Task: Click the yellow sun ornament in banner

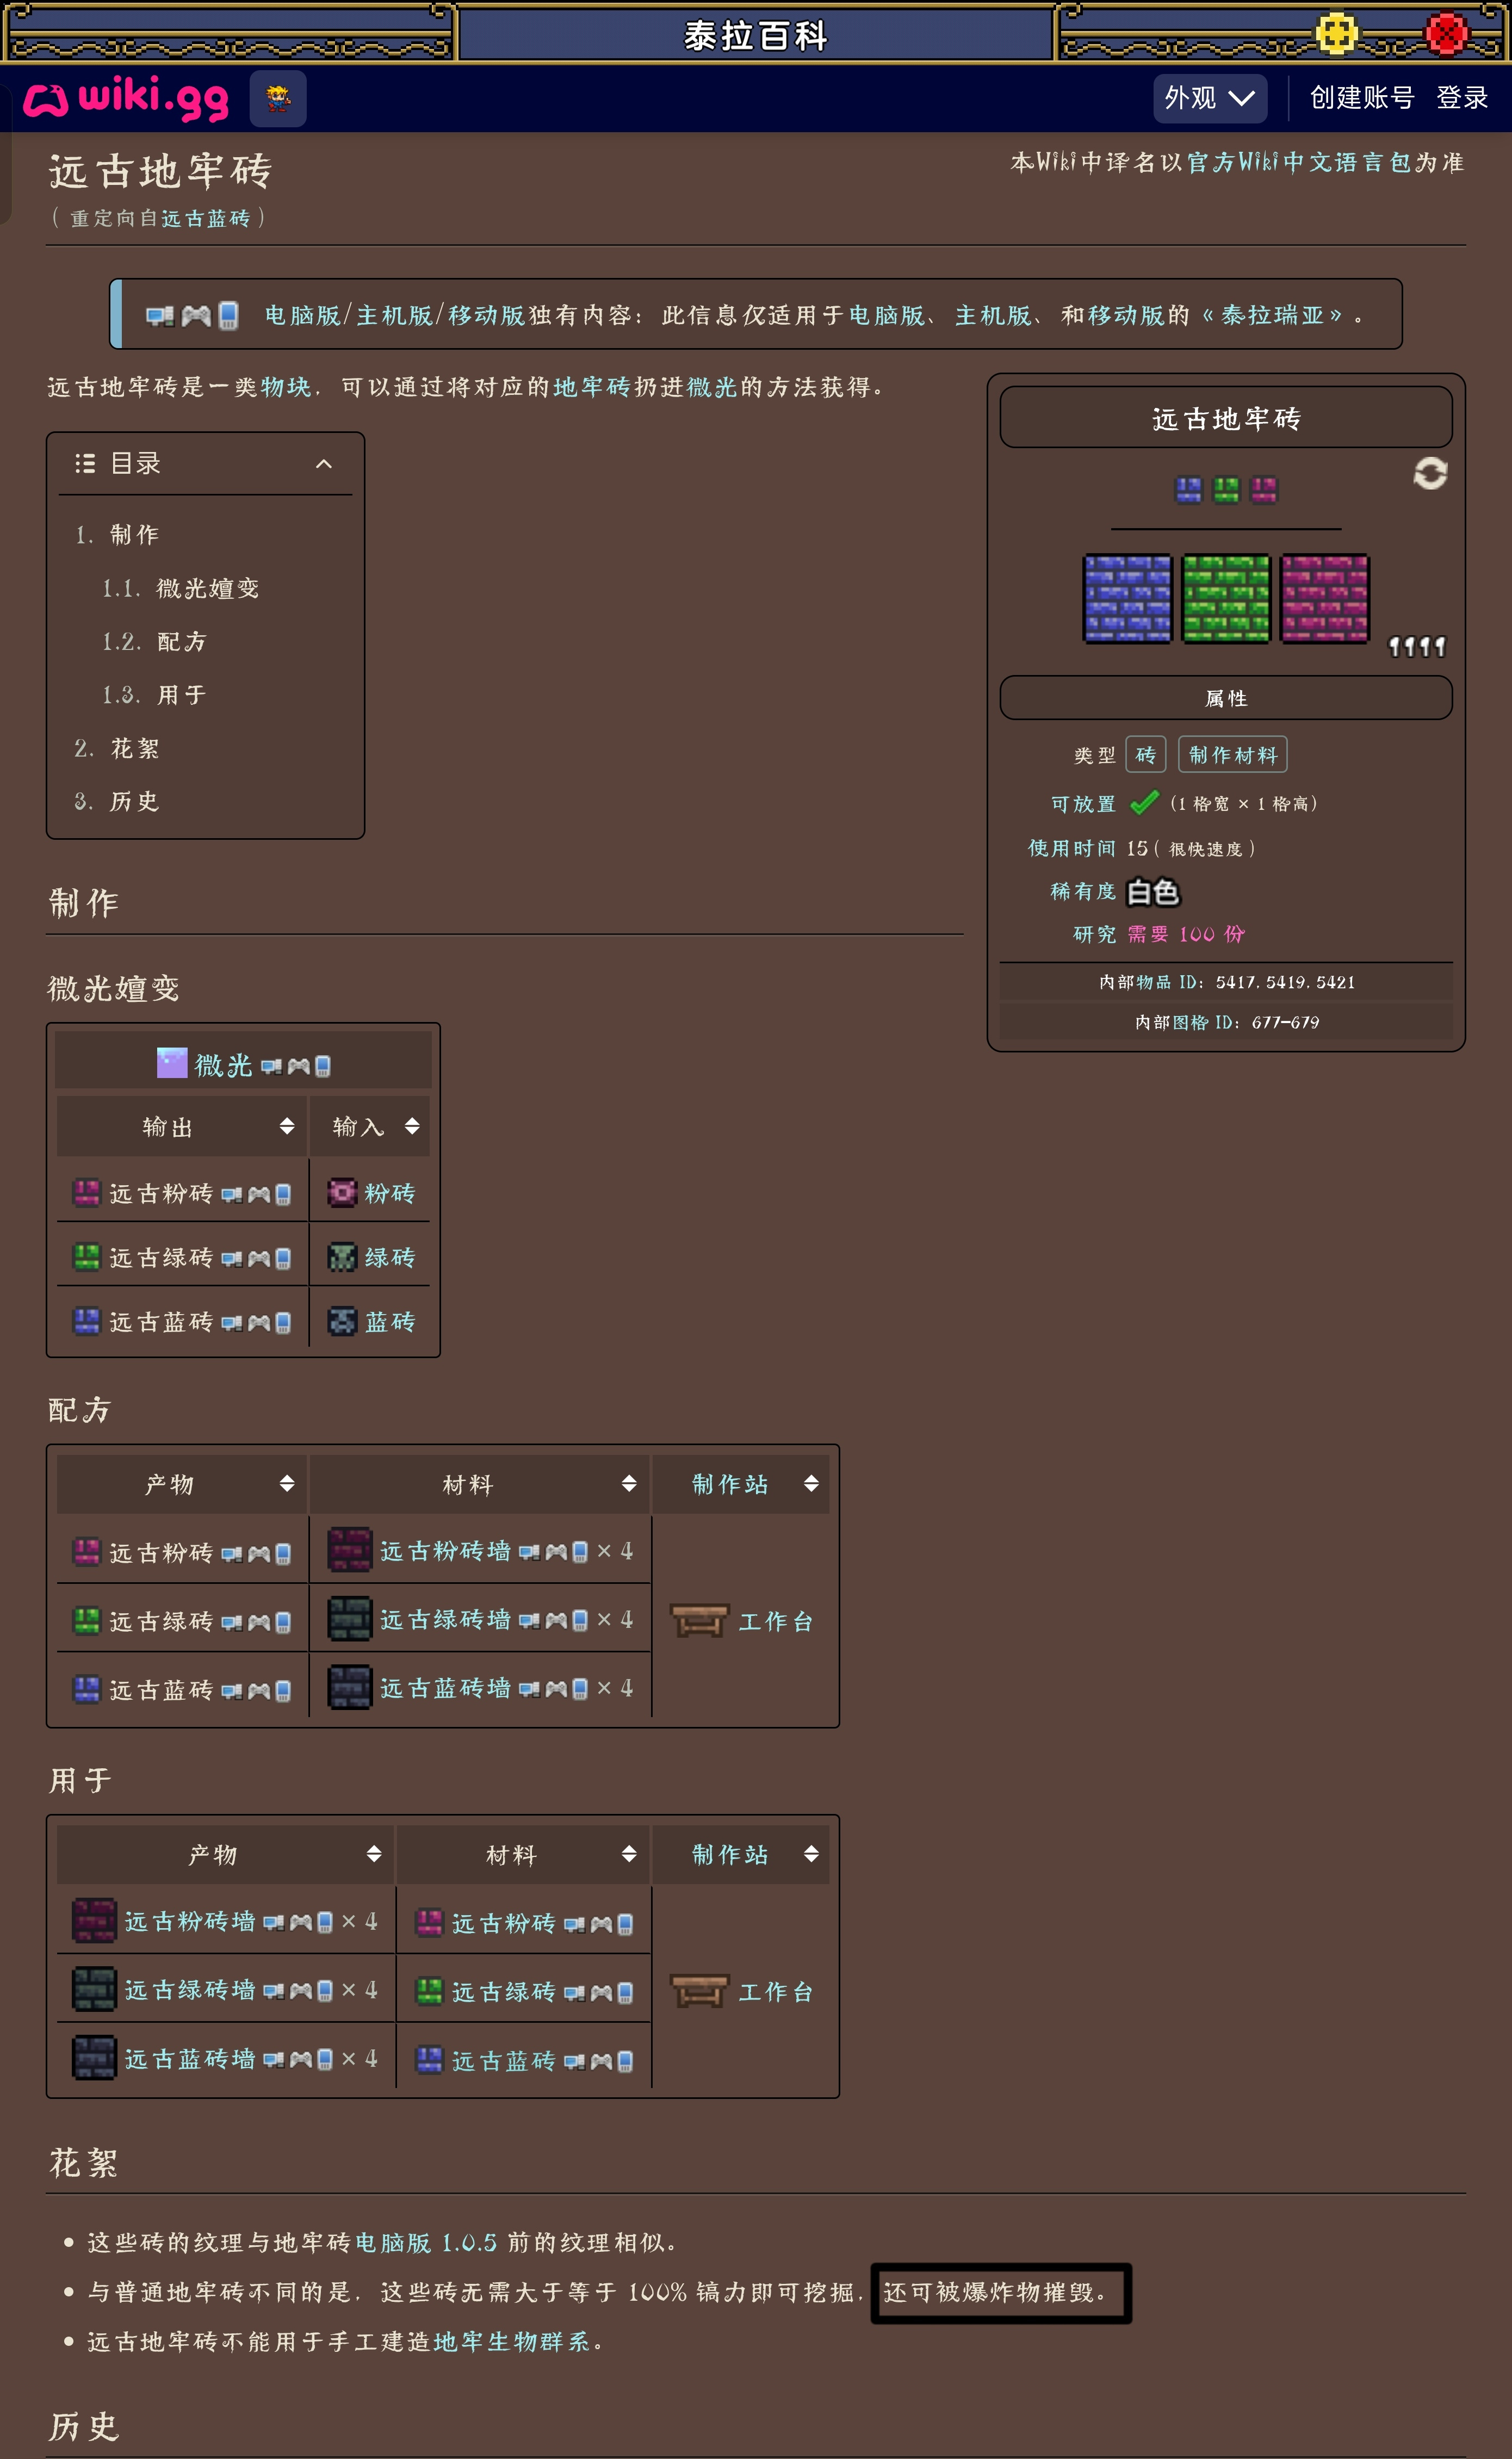Action: click(x=1336, y=33)
